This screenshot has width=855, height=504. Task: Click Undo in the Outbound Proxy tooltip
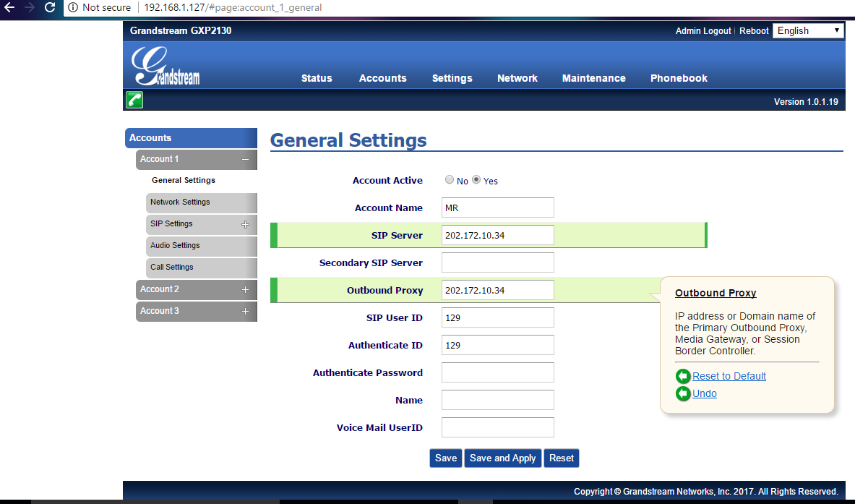pos(705,393)
